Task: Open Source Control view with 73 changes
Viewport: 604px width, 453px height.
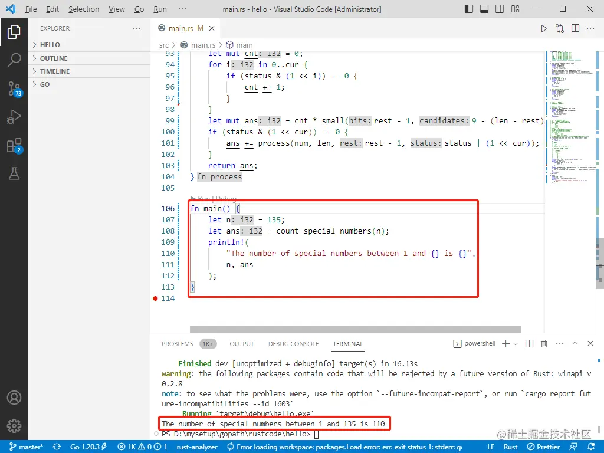Action: (14, 88)
